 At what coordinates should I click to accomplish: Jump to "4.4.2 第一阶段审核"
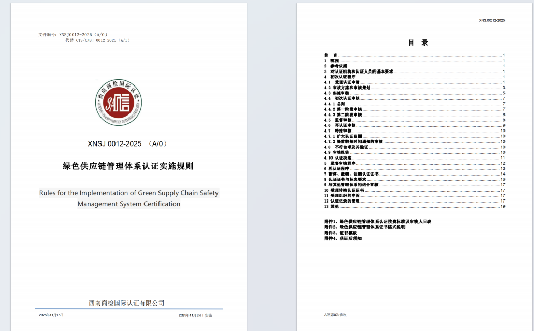point(343,109)
